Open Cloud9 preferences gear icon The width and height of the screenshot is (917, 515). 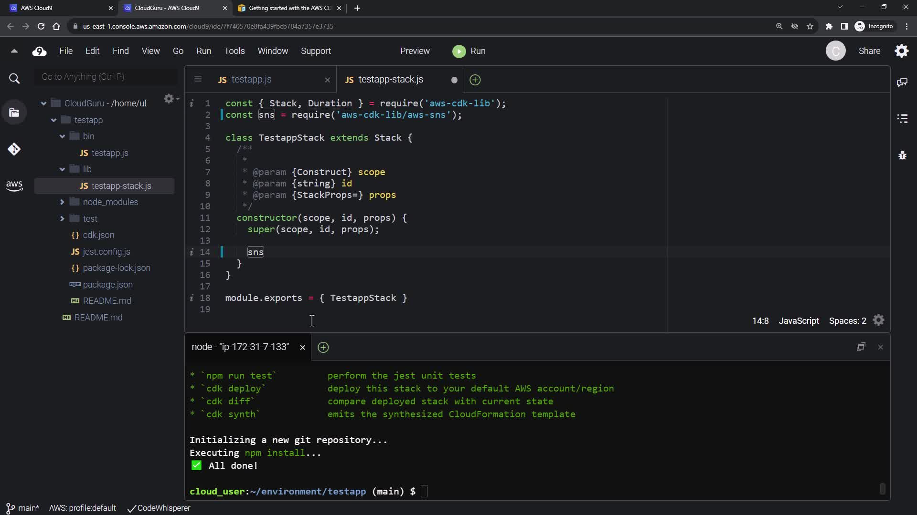coord(901,51)
